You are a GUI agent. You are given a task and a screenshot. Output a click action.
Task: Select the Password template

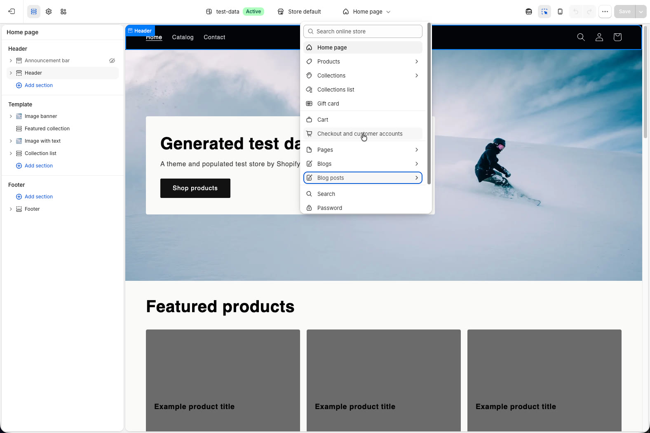[x=363, y=208]
